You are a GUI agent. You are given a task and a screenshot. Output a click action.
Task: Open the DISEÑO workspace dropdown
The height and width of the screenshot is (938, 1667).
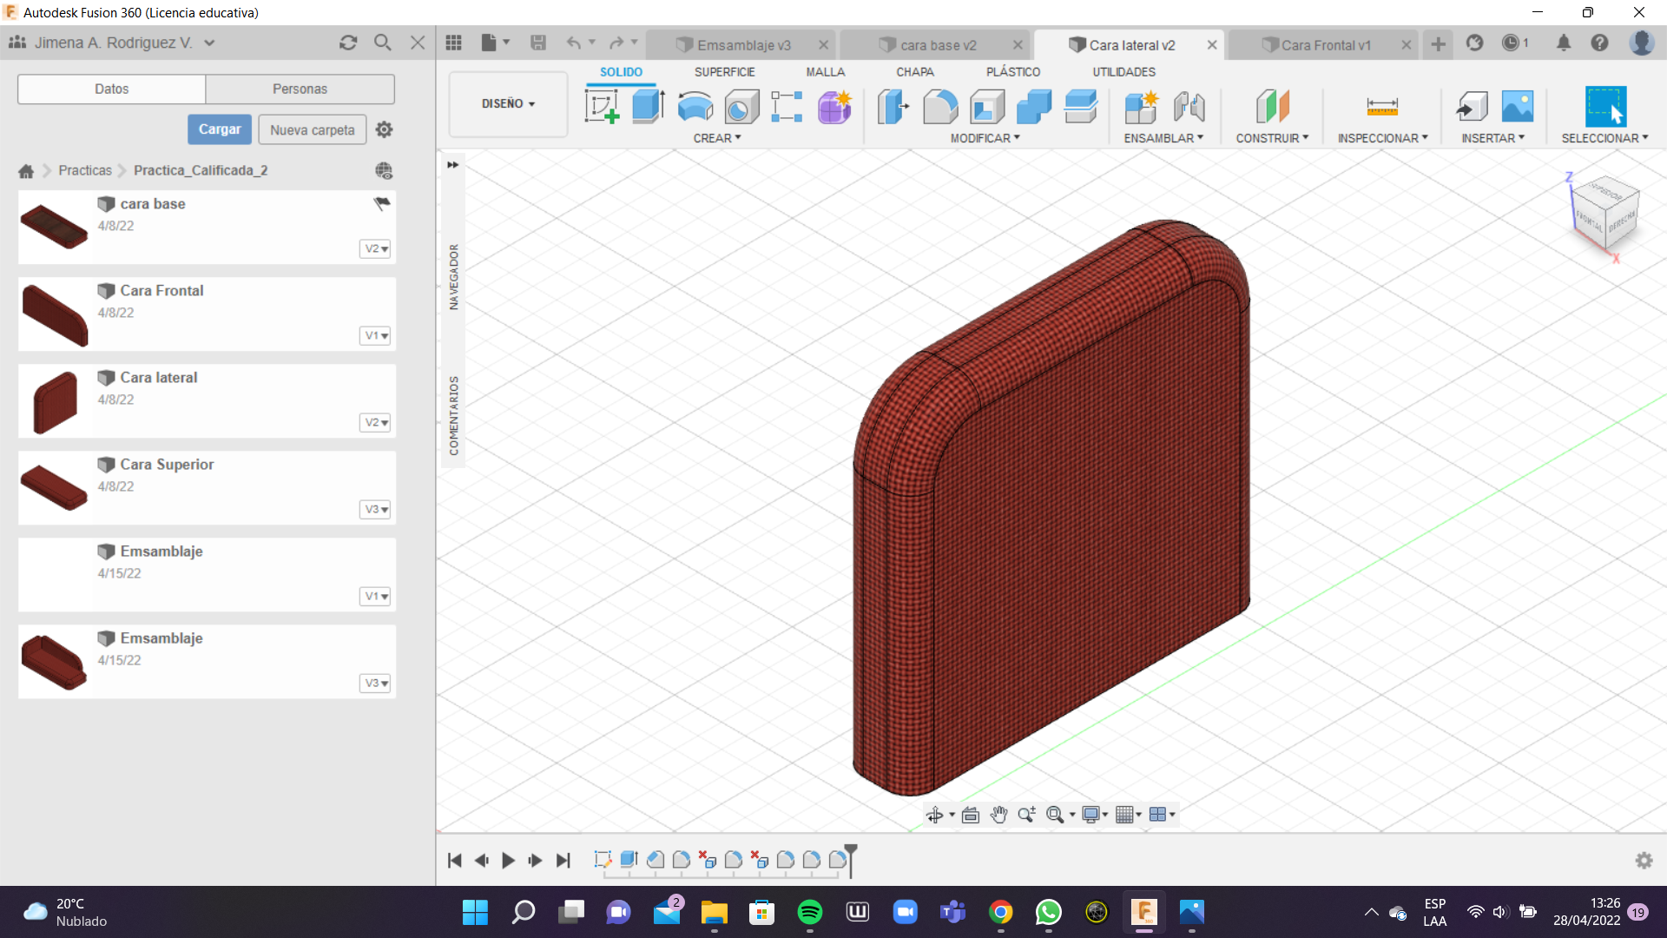click(508, 103)
